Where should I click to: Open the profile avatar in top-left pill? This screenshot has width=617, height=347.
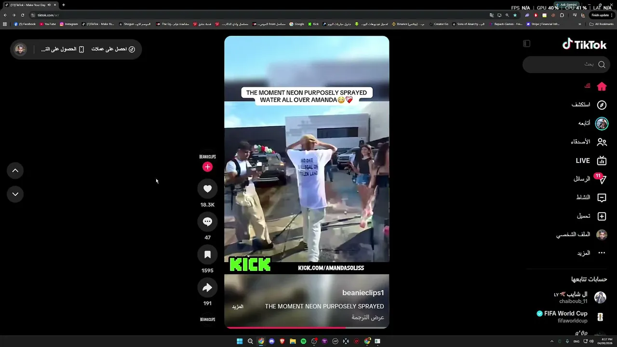point(20,49)
